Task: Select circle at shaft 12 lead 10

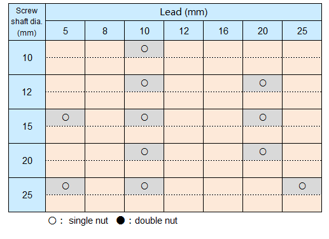Action: pos(144,83)
